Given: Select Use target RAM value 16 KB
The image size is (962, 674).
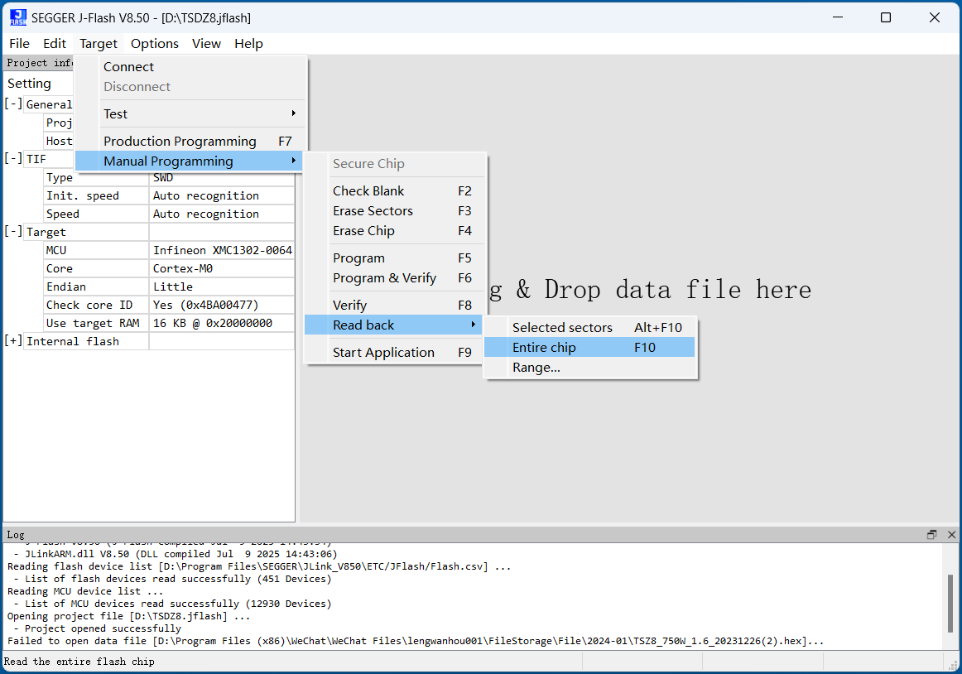Looking at the screenshot, I should pos(222,324).
